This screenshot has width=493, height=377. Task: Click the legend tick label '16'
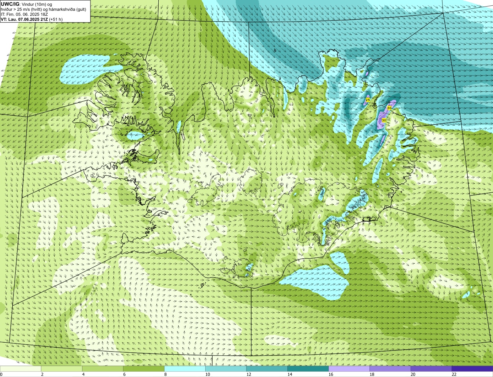coord(330,374)
